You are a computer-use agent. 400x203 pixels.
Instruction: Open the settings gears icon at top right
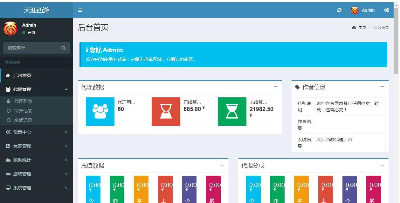386,10
